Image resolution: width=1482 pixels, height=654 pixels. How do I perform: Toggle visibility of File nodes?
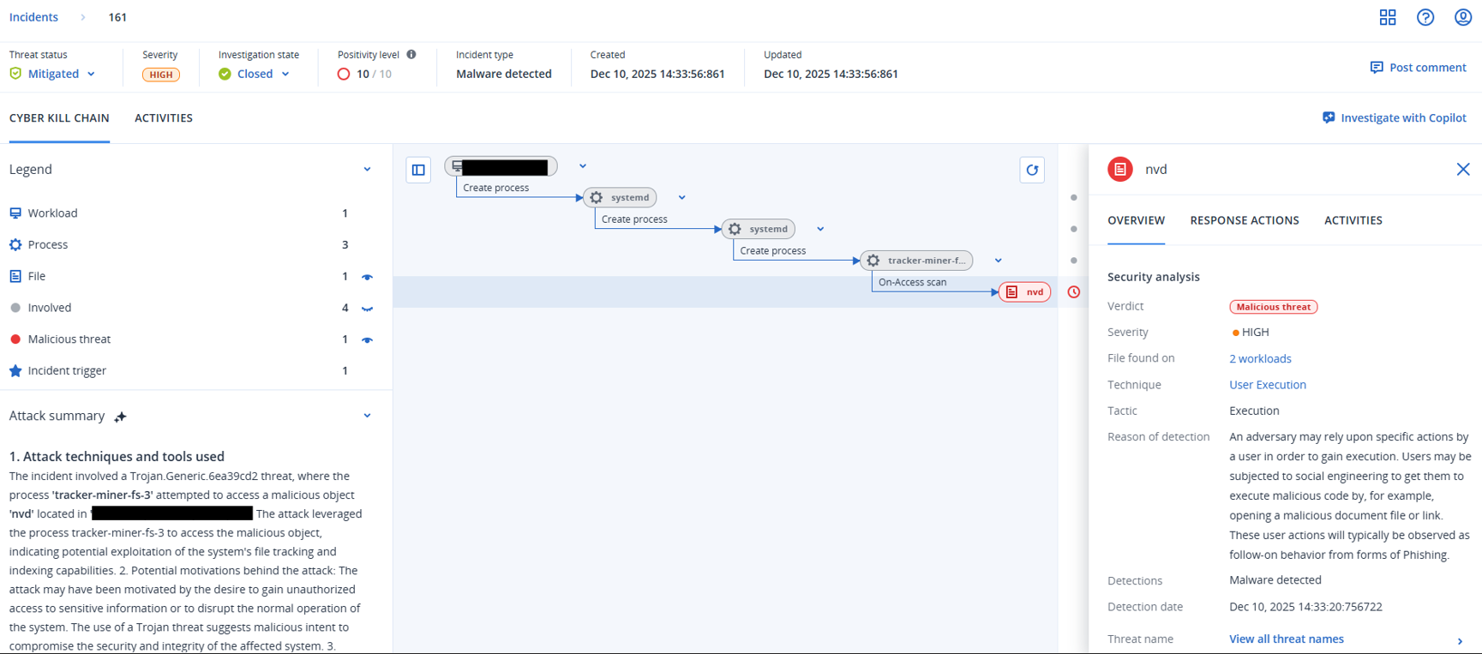367,277
